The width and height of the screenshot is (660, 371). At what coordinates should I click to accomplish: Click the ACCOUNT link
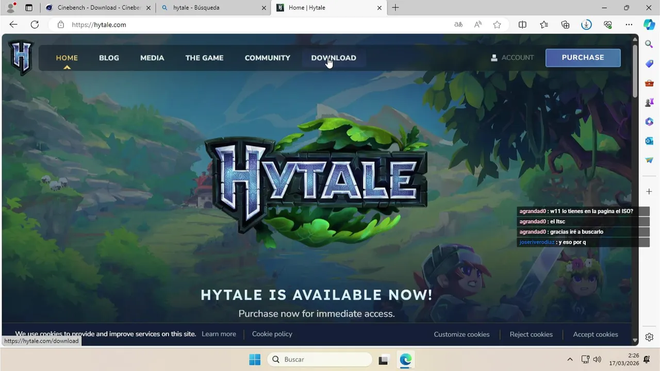[512, 58]
